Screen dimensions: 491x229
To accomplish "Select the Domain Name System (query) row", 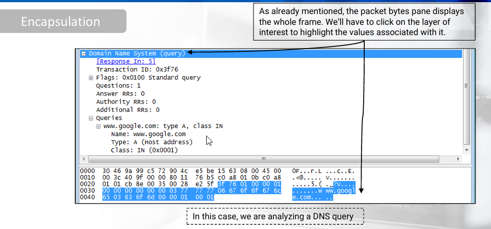I will [x=271, y=53].
